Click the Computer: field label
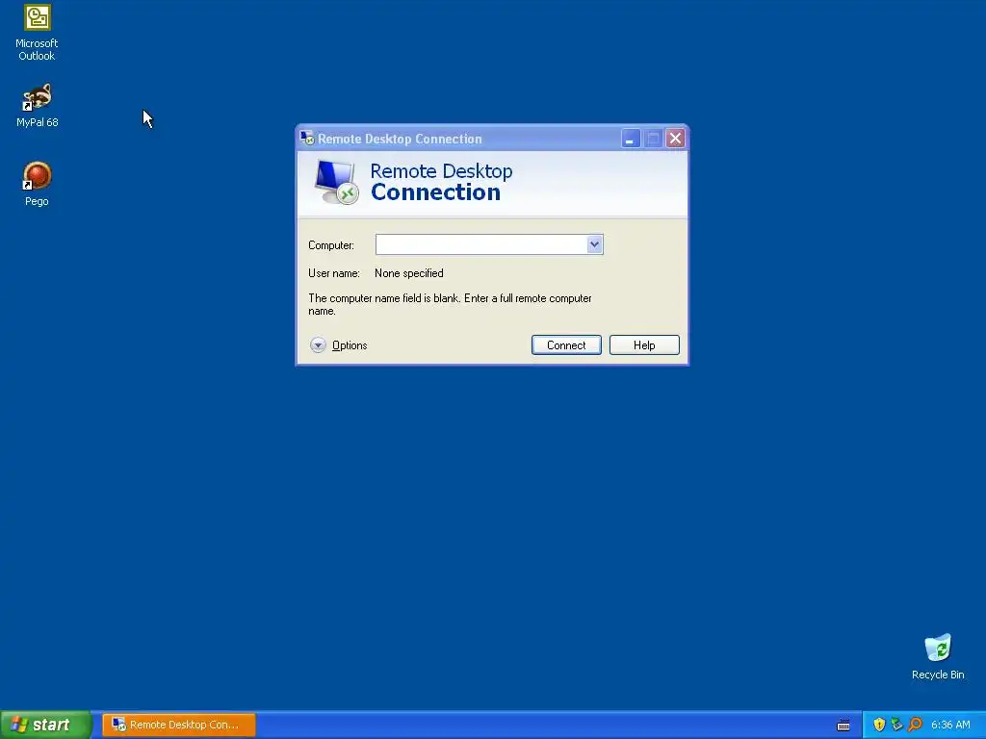Viewport: 986px width, 739px height. point(331,245)
